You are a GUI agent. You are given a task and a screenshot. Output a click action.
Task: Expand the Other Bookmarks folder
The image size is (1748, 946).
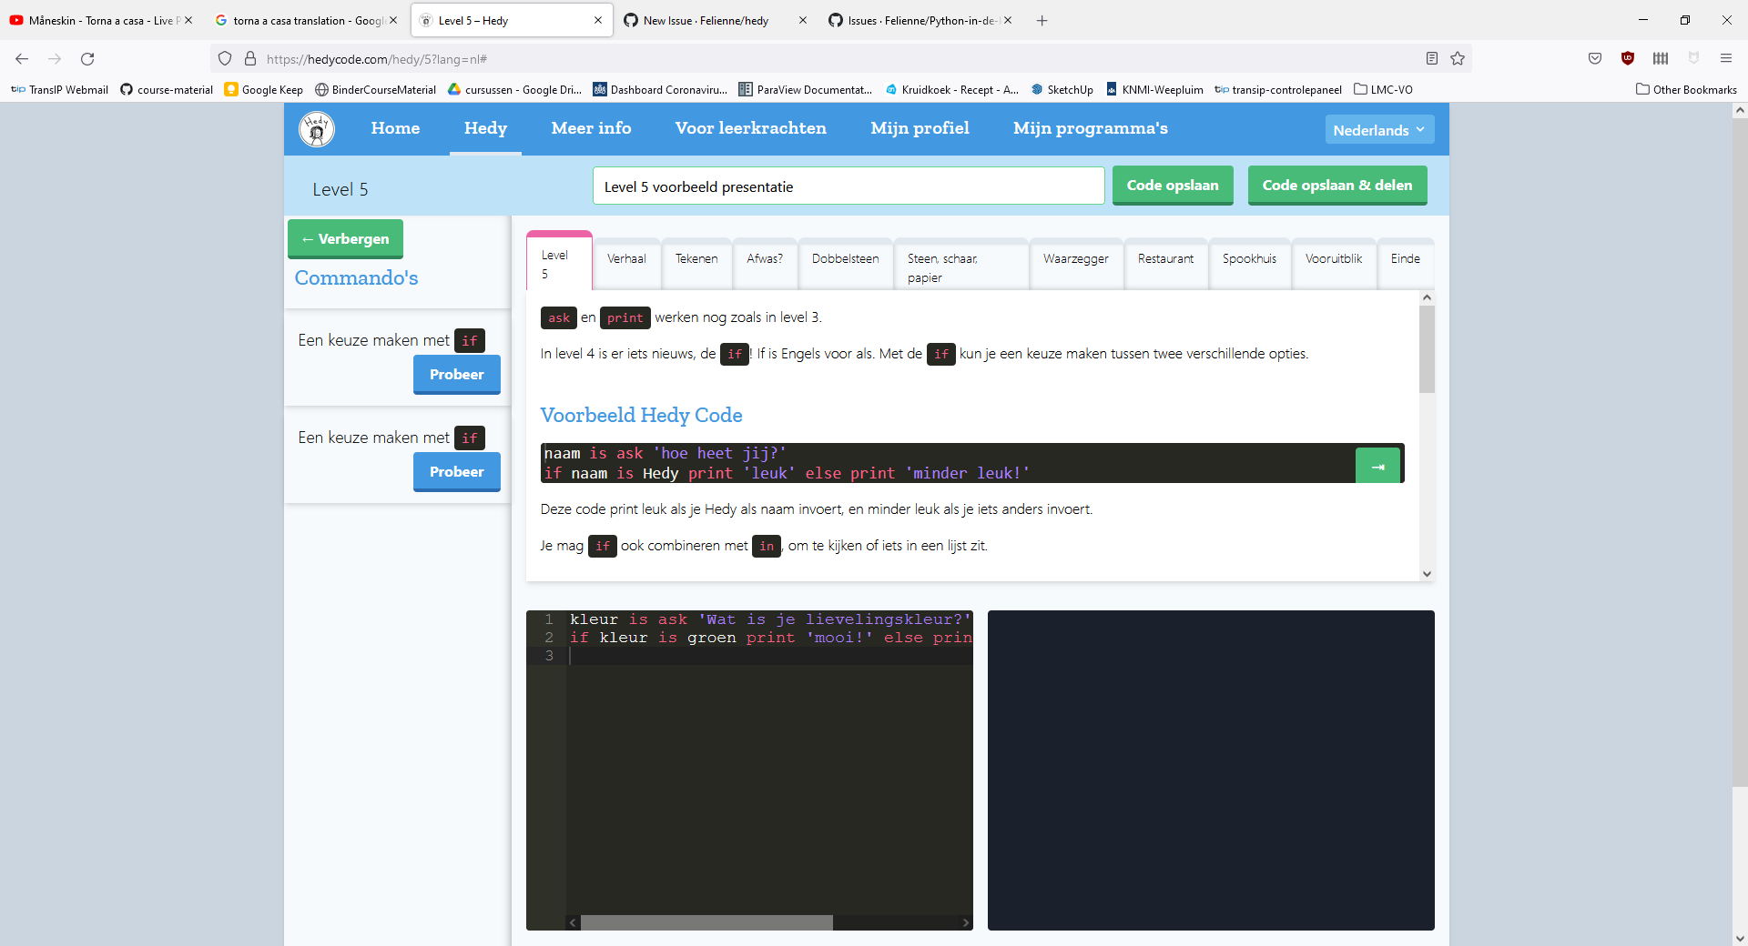1686,89
